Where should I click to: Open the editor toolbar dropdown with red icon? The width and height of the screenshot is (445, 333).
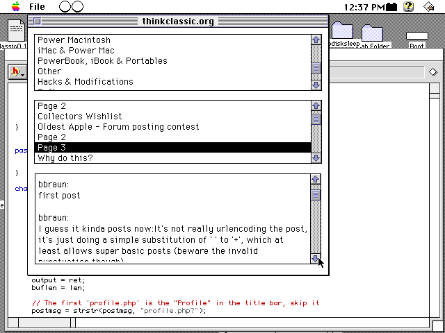pyautogui.click(x=17, y=71)
